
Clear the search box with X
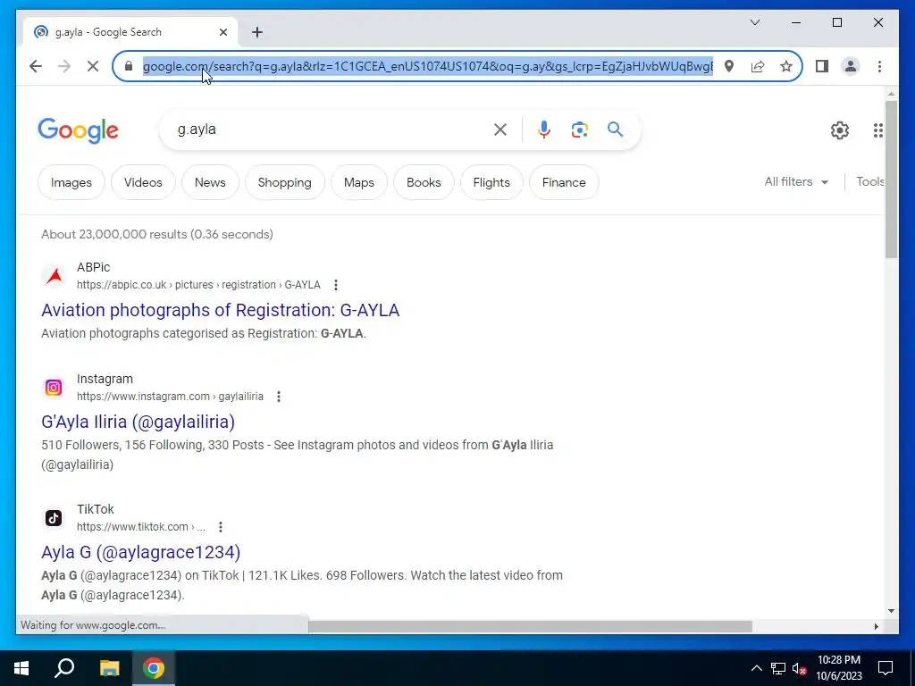(x=500, y=130)
